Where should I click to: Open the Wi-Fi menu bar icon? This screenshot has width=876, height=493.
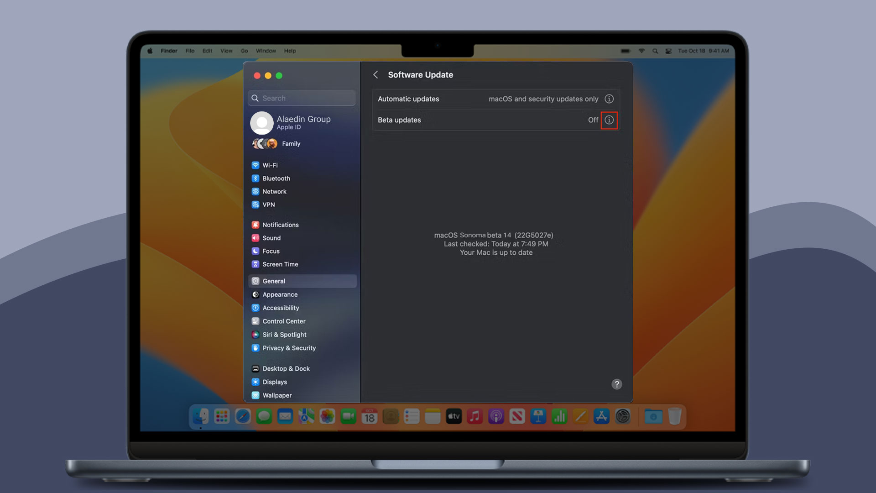coord(641,51)
